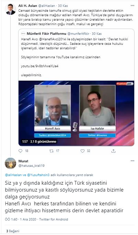Expand more options on Murat's reply

132,161
